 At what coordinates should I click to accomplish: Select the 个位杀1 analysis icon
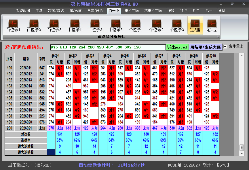[x=136, y=25]
